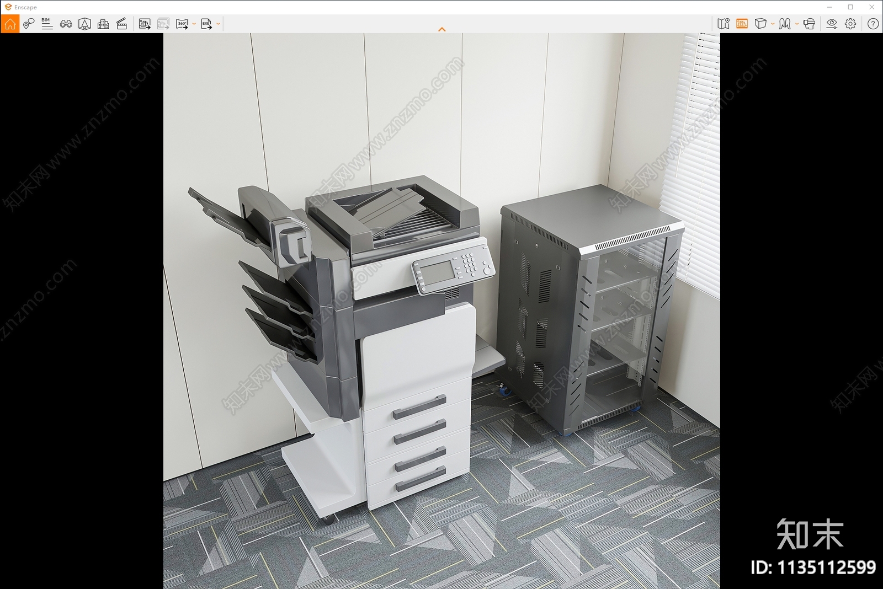This screenshot has width=883, height=589.
Task: Collapse toolbar with orange chevron
Action: 441,29
